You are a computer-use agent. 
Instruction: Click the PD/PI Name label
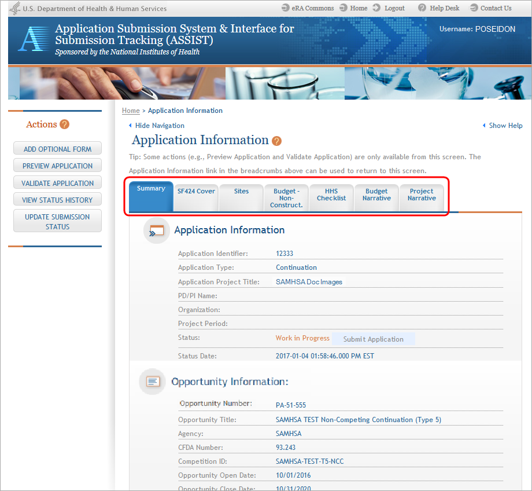click(197, 296)
